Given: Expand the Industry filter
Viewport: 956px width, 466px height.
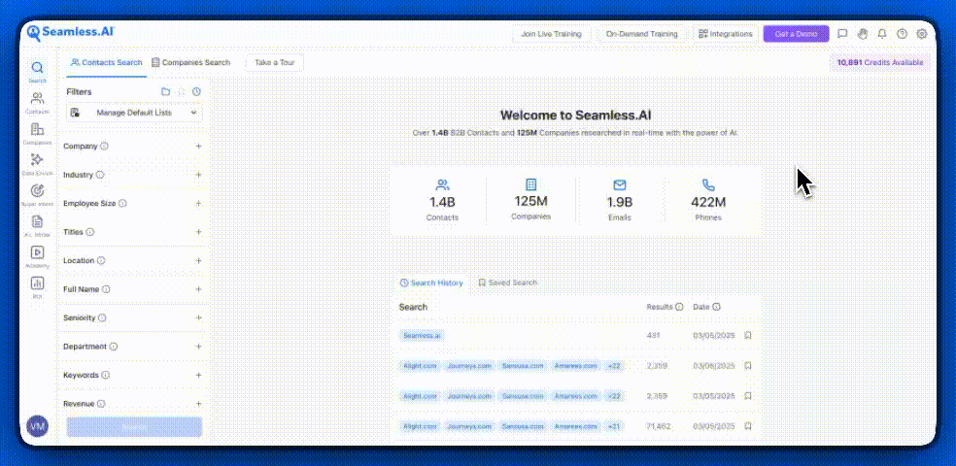Looking at the screenshot, I should coord(198,175).
